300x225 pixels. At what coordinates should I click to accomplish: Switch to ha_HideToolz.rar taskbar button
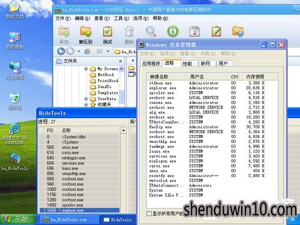[x=69, y=220]
